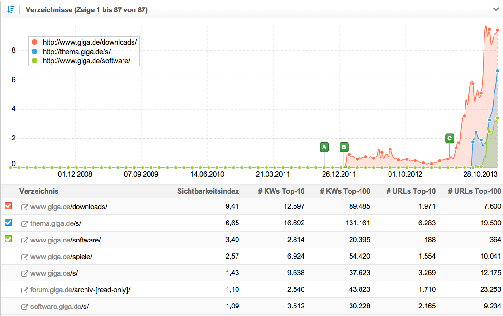Sort by the # URLs Top-100 column header
This screenshot has width=503, height=316.
click(474, 191)
